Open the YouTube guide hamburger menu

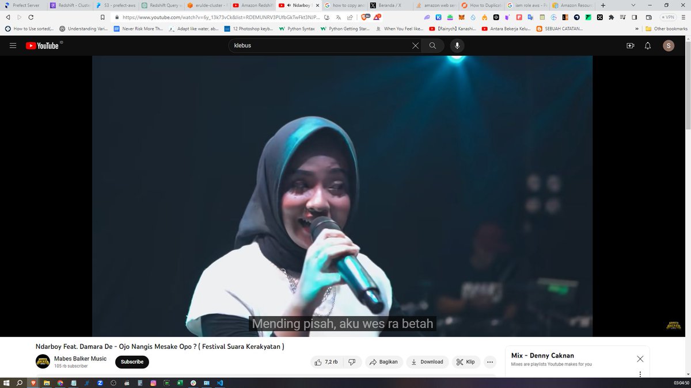[13, 45]
